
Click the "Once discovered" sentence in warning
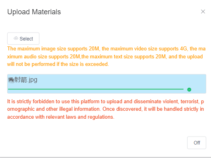(153, 109)
